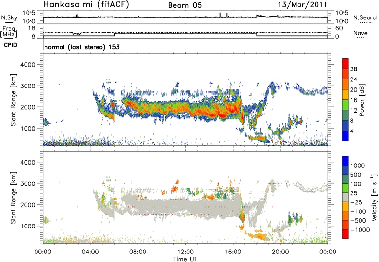This screenshot has height=262, width=379.
Task: Click the '3000' tick in the velocity panel
Action: 27,183
